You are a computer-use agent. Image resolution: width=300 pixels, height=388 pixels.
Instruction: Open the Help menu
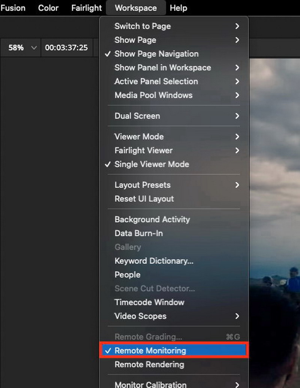(178, 8)
